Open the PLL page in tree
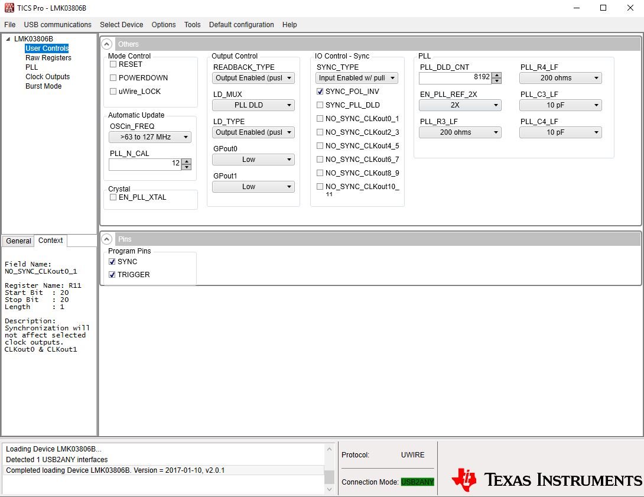Image resolution: width=644 pixels, height=497 pixels. (32, 67)
